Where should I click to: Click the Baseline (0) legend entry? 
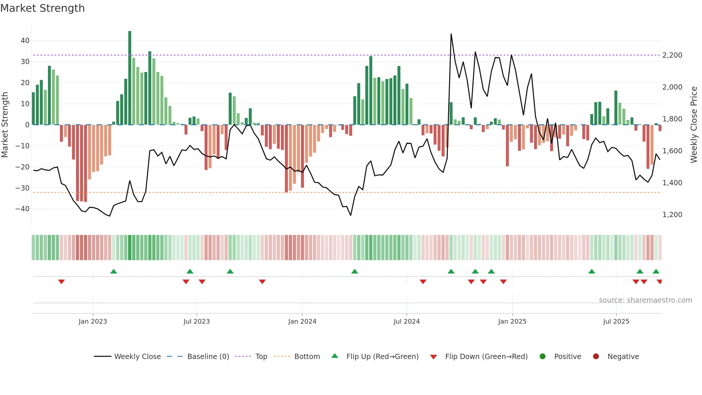tap(198, 356)
